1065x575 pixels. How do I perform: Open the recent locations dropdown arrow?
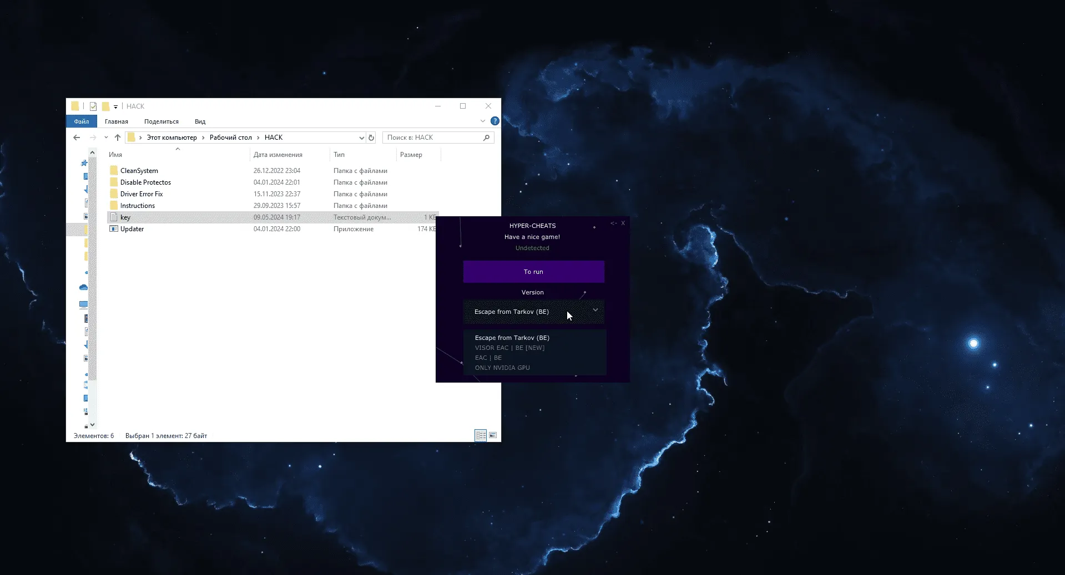106,138
